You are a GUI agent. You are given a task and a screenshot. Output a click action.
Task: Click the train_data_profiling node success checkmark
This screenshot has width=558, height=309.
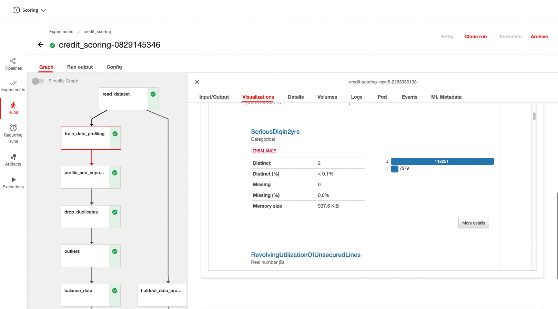tap(115, 134)
